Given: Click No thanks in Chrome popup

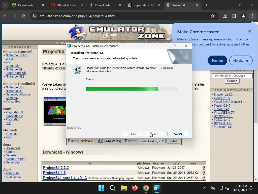Looking at the screenshot, I should pos(241,60).
